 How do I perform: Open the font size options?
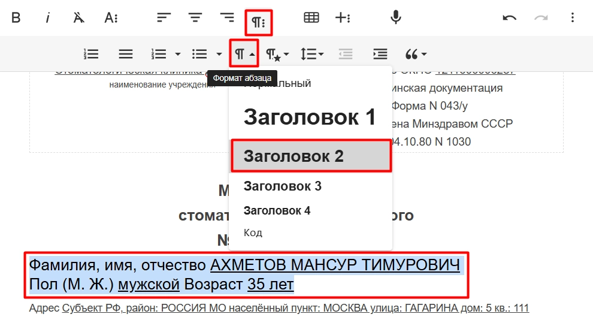111,18
